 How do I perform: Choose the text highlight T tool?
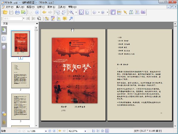[59, 18]
